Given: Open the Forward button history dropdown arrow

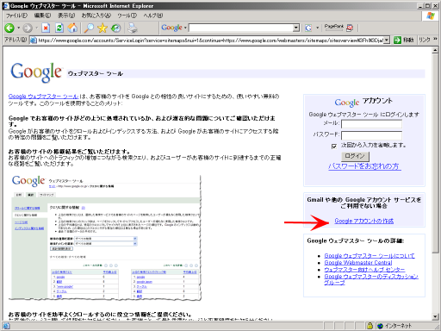Looking at the screenshot, I should [36, 28].
